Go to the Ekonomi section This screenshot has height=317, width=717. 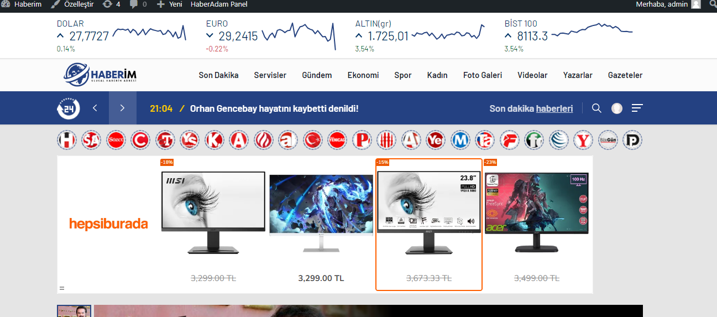[363, 75]
